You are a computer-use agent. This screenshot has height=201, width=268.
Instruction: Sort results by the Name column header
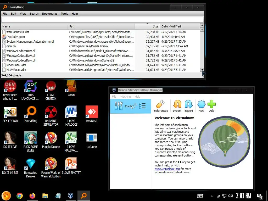coord(34,26)
